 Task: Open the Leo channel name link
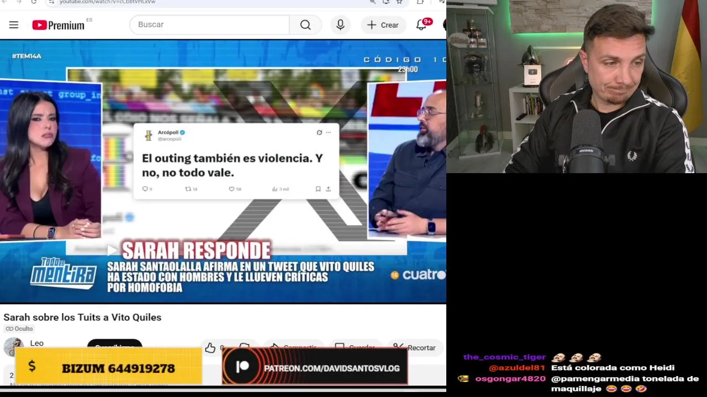(36, 343)
